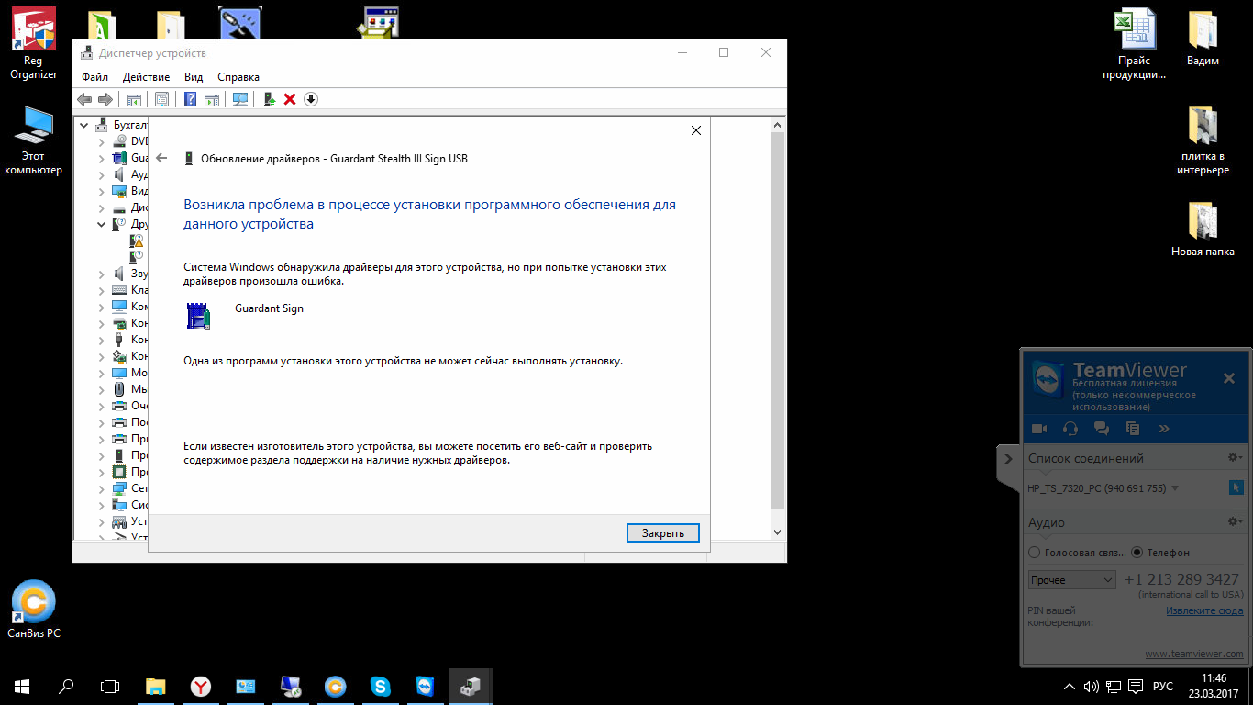Open the blue question mark help icon
The width and height of the screenshot is (1253, 705).
190,99
